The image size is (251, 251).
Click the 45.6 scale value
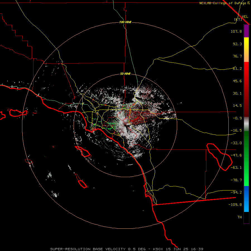[237, 81]
